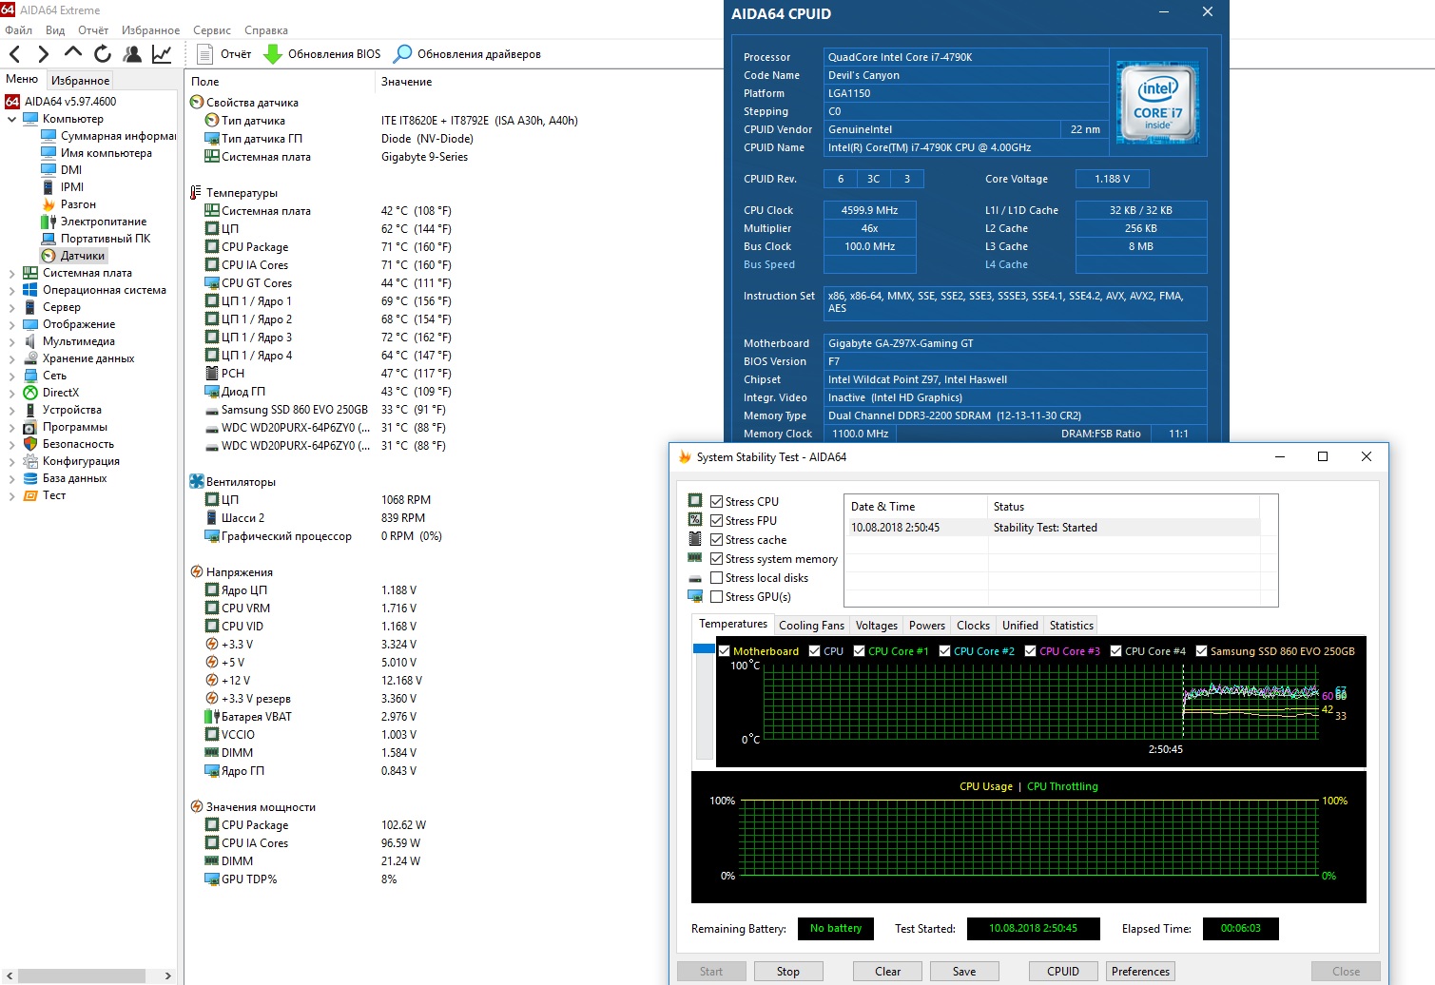Click the Температуры thermometer section icon
1435x985 pixels.
click(196, 193)
